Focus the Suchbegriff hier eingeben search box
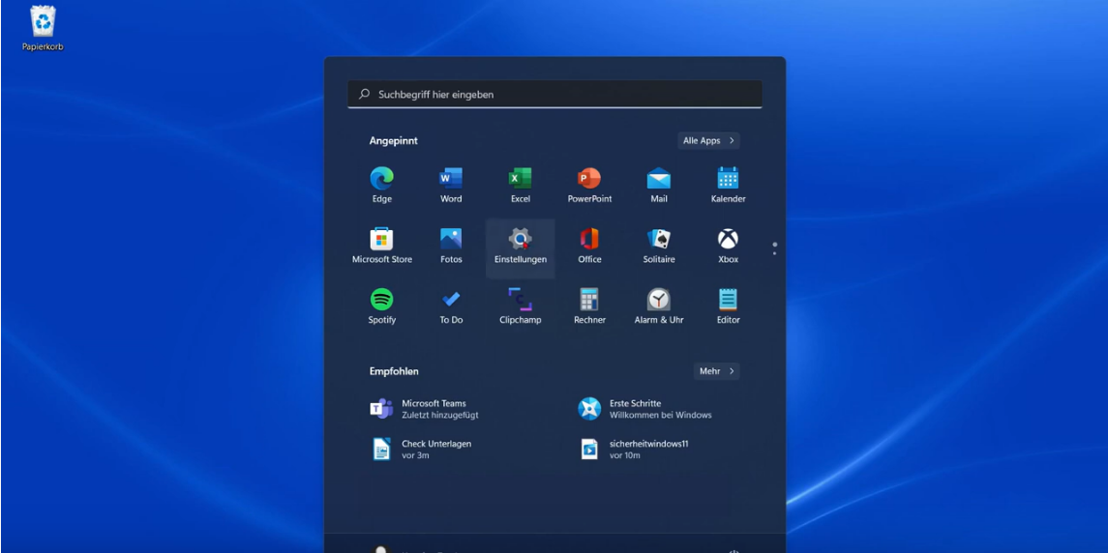1108x553 pixels. [554, 94]
